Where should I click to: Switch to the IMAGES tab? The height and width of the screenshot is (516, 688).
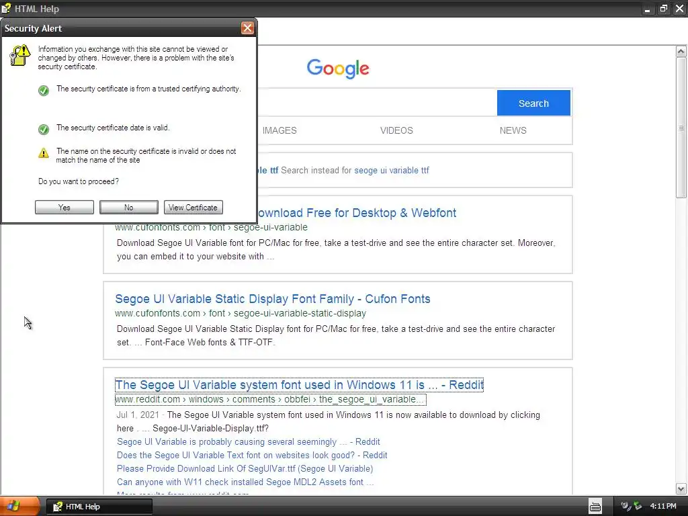tap(279, 130)
